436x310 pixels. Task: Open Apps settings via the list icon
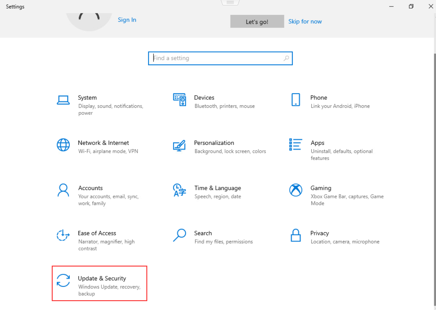295,144
